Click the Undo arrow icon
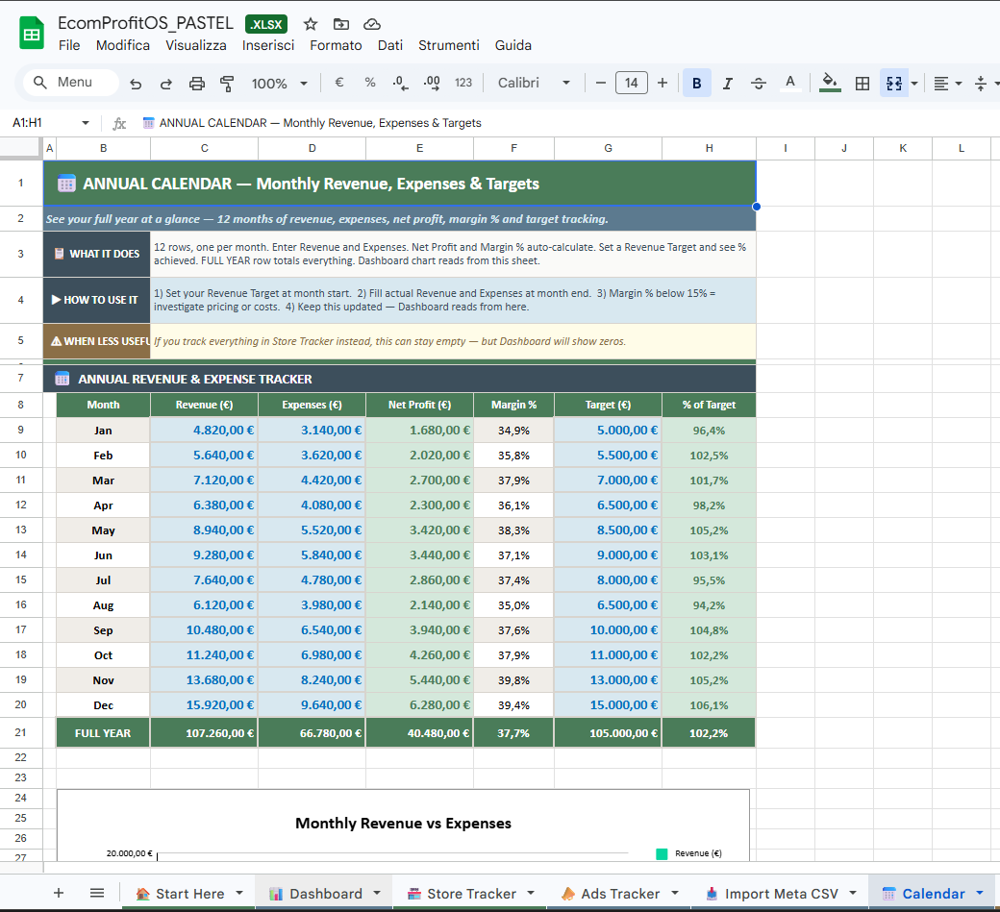 [136, 84]
